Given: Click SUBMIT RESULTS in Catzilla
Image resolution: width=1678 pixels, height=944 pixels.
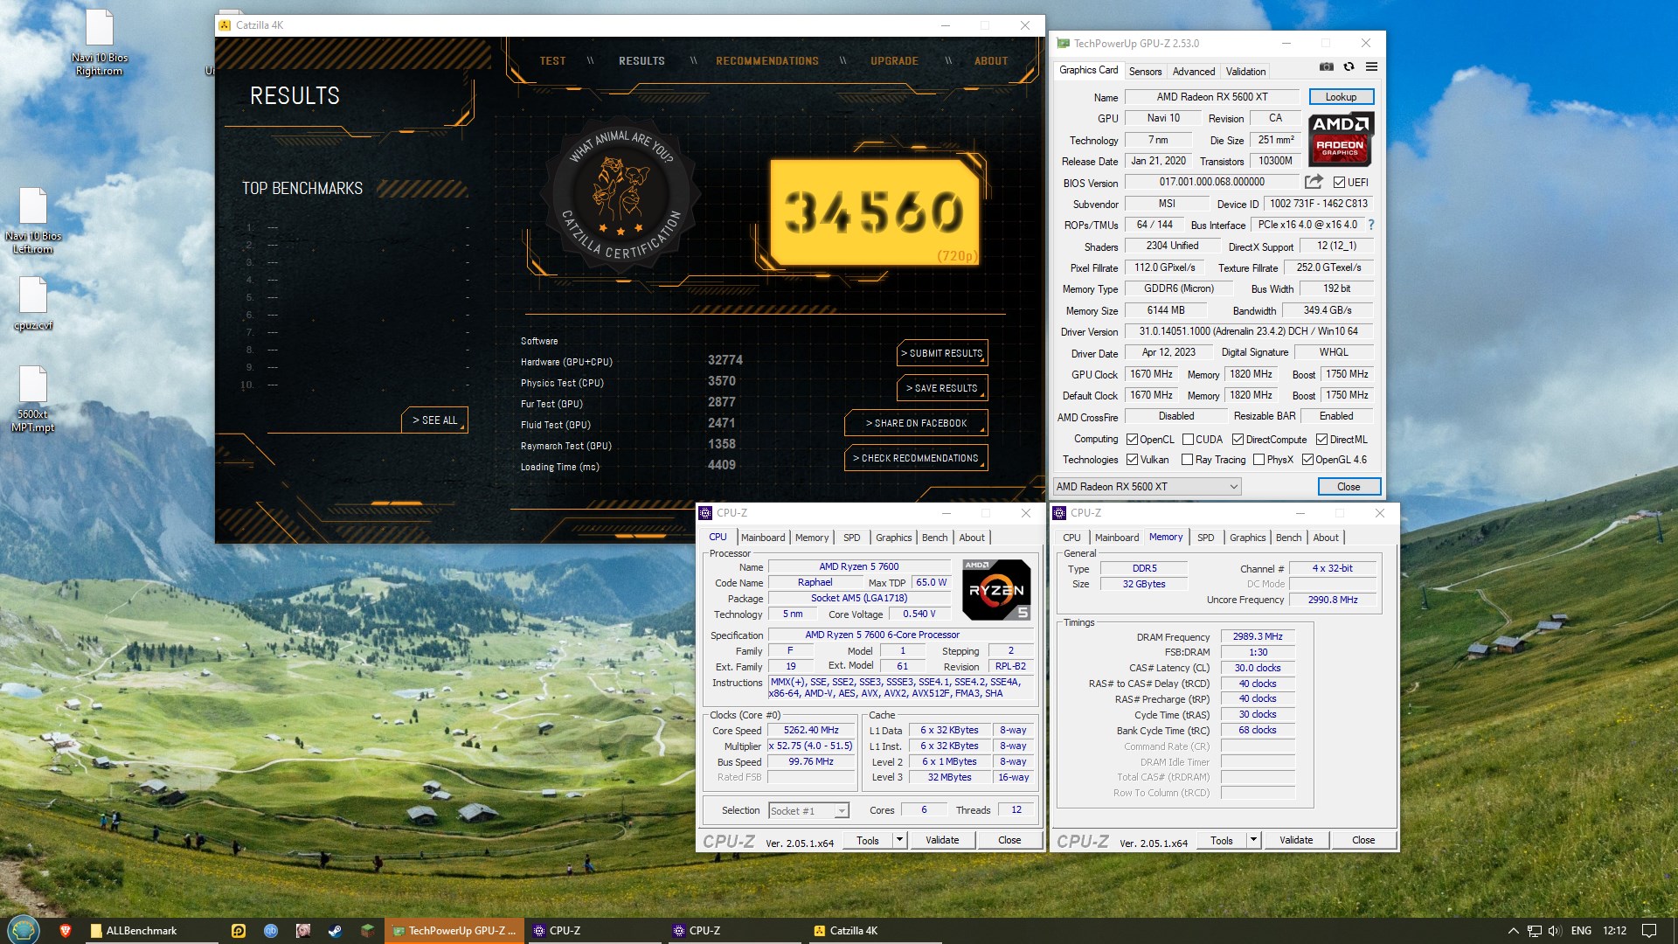Looking at the screenshot, I should 942,353.
